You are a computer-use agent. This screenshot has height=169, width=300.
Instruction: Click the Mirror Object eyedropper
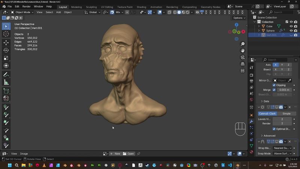point(289,80)
